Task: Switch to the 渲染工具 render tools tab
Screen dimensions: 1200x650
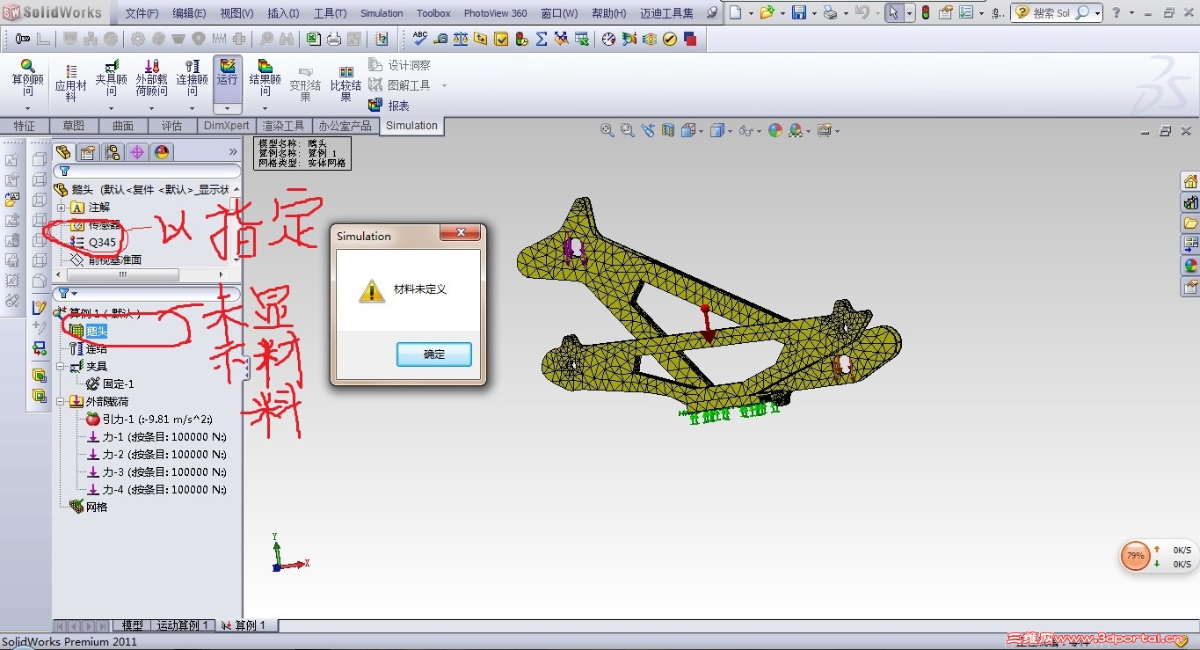Action: tap(284, 126)
